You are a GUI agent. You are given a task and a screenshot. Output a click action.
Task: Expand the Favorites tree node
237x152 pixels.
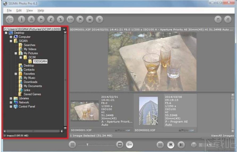[x=16, y=74]
